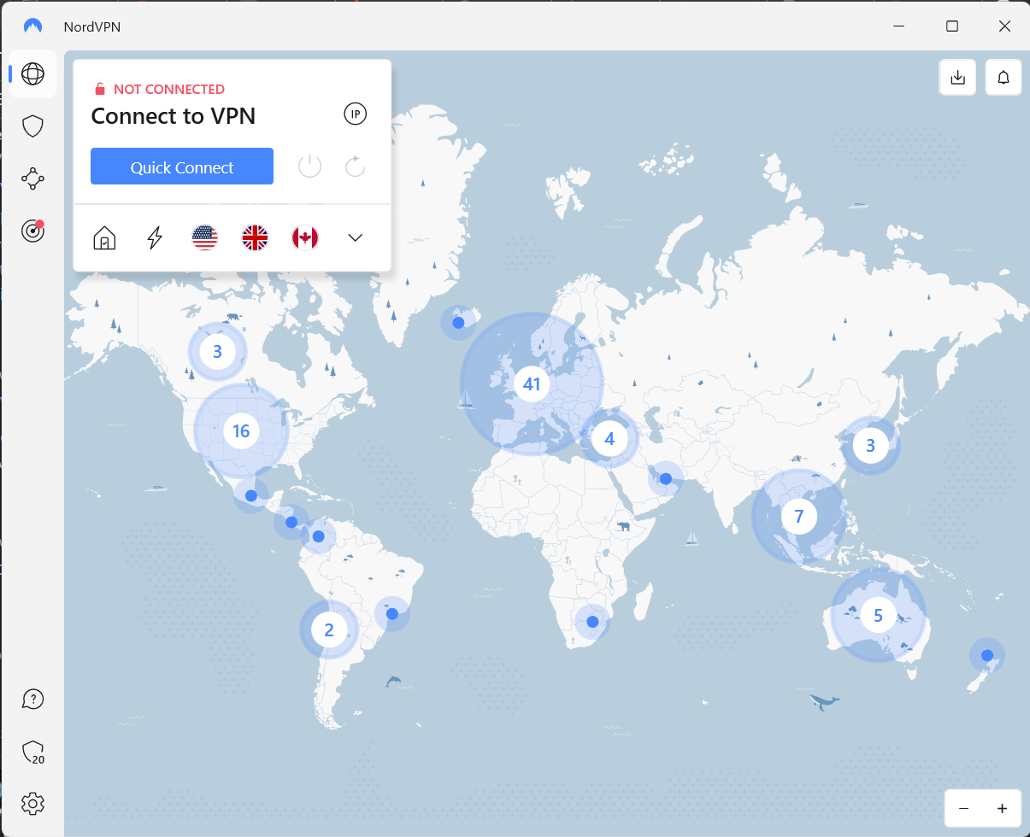Screen dimensions: 1030x837
Task: Select the Middle East cluster showing 4
Action: click(609, 439)
